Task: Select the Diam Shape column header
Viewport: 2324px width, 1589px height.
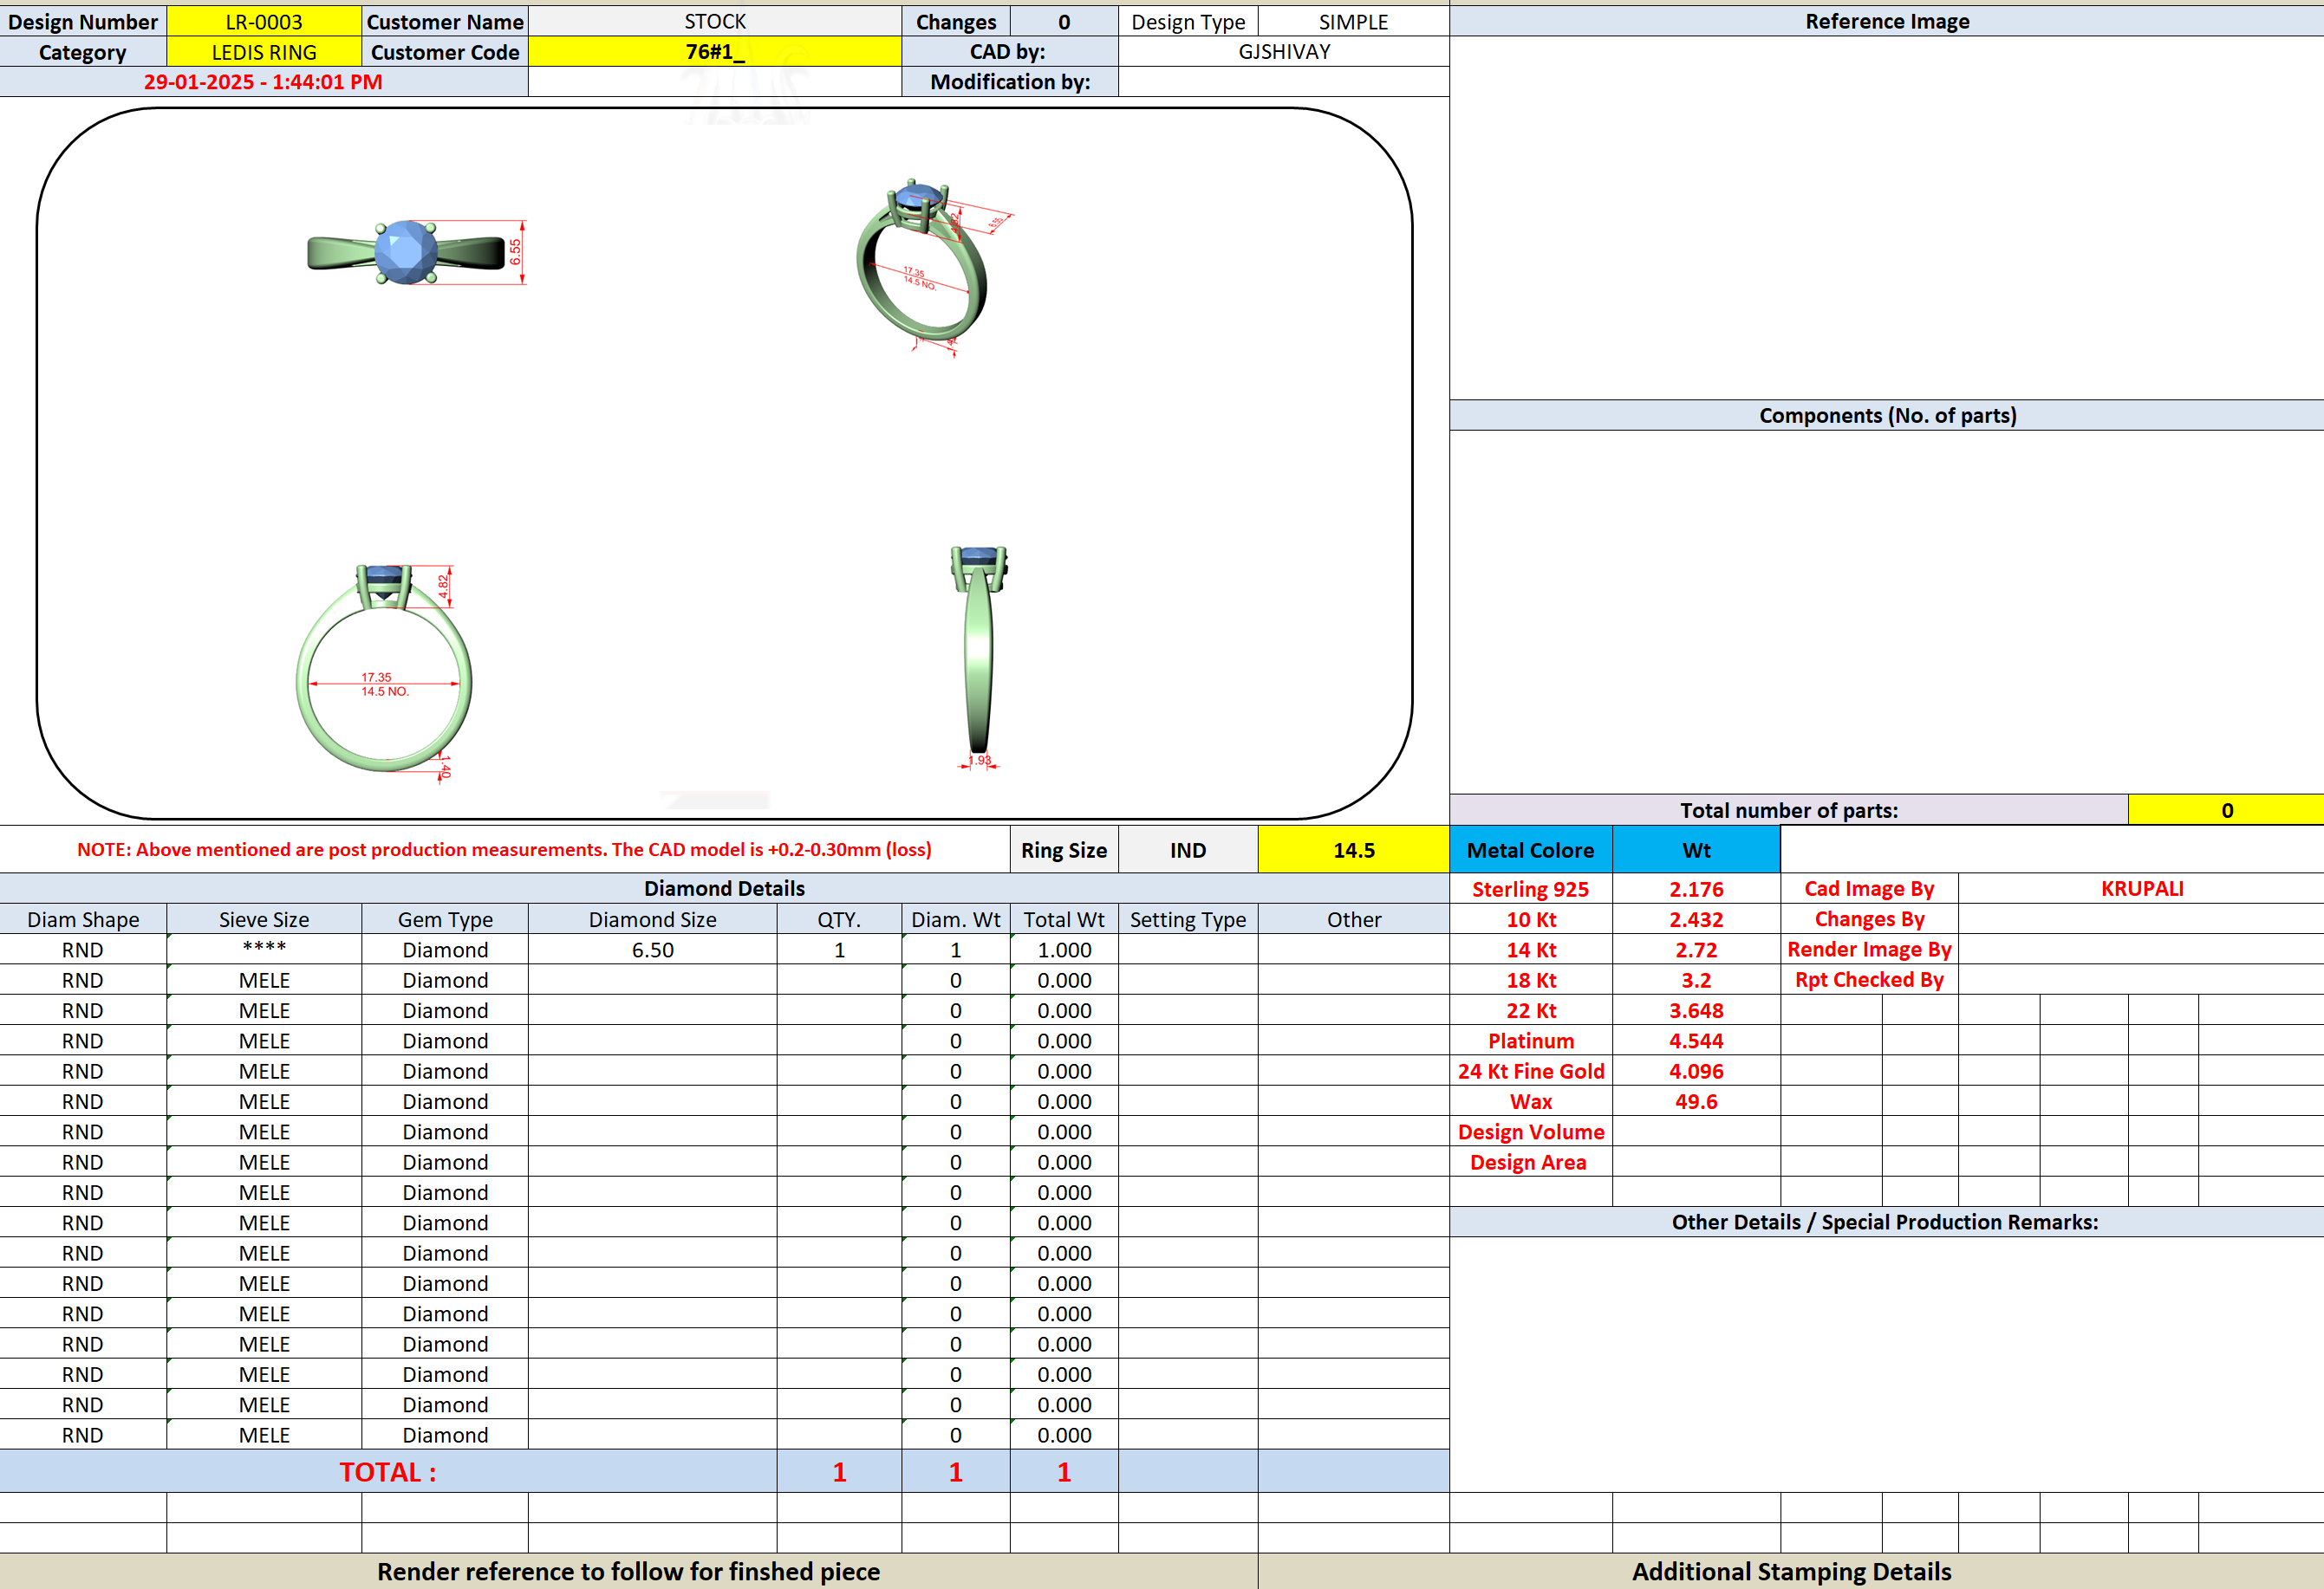Action: click(x=83, y=919)
